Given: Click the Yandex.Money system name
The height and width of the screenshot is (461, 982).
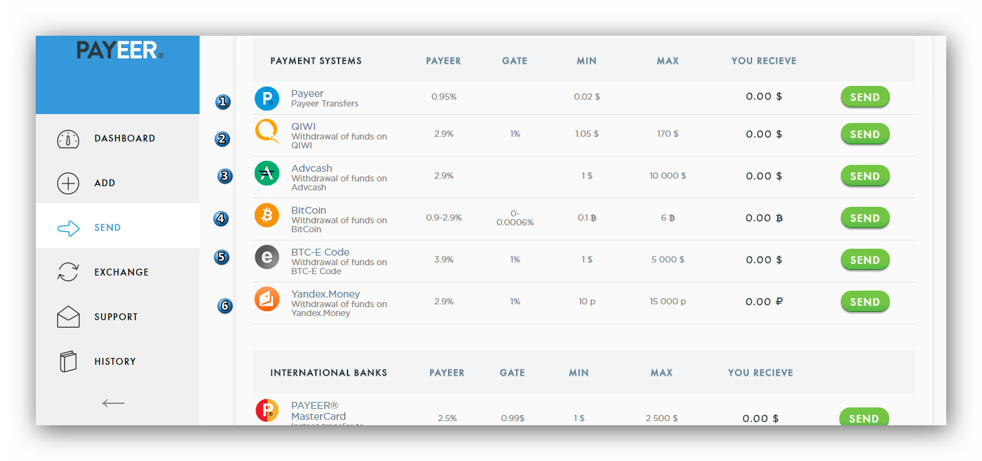Looking at the screenshot, I should (x=325, y=294).
